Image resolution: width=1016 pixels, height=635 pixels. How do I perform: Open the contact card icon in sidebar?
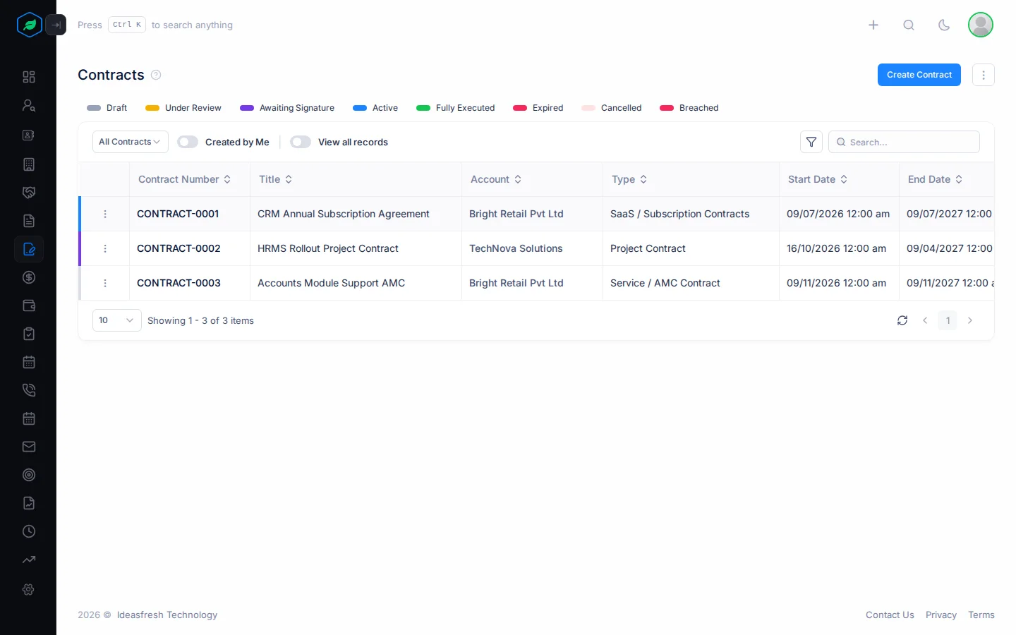29,135
